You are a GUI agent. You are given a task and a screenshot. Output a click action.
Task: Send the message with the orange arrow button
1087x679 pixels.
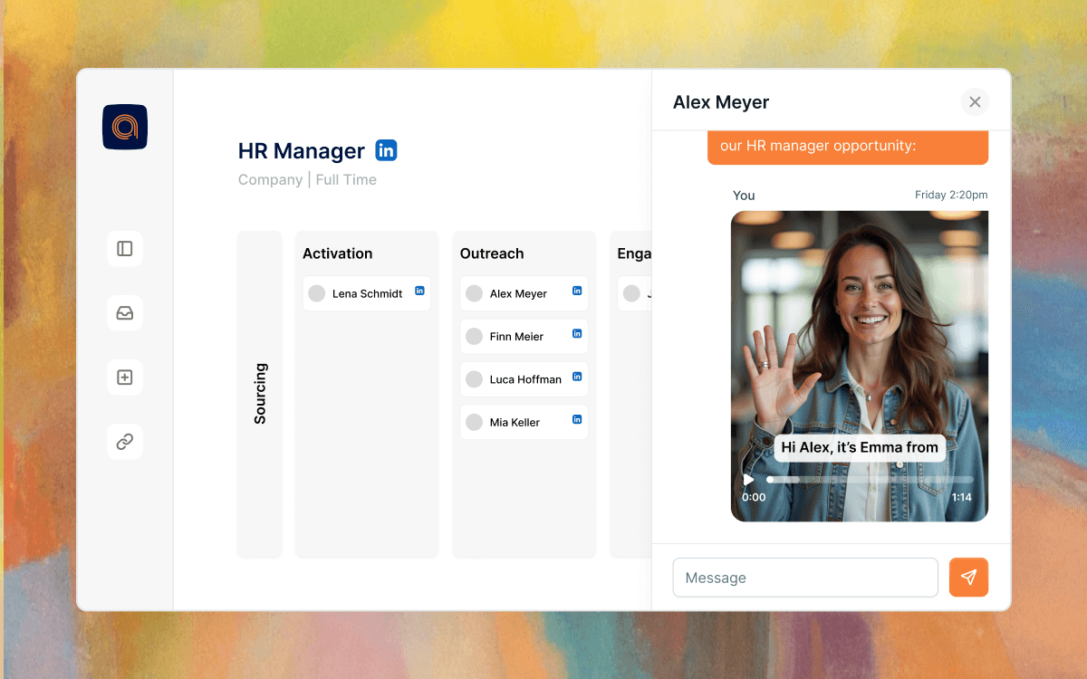968,578
